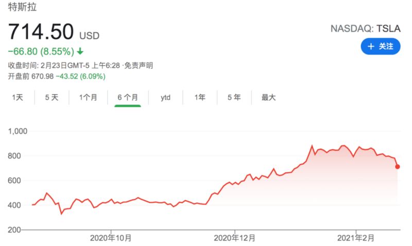
Task: Select the 6个月 tab
Action: pyautogui.click(x=128, y=97)
